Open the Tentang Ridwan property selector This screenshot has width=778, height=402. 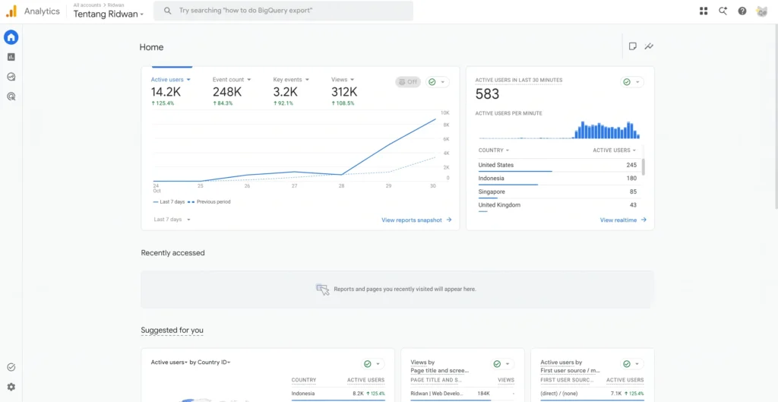109,14
